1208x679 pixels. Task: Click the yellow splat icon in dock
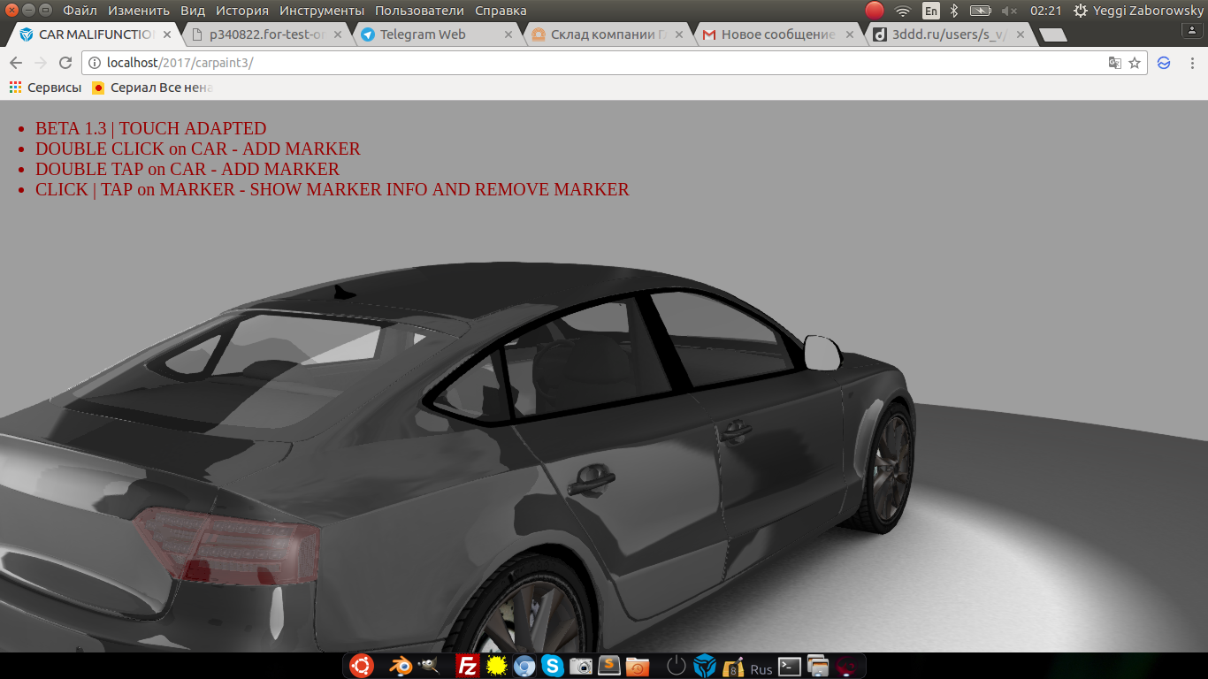[x=496, y=667]
